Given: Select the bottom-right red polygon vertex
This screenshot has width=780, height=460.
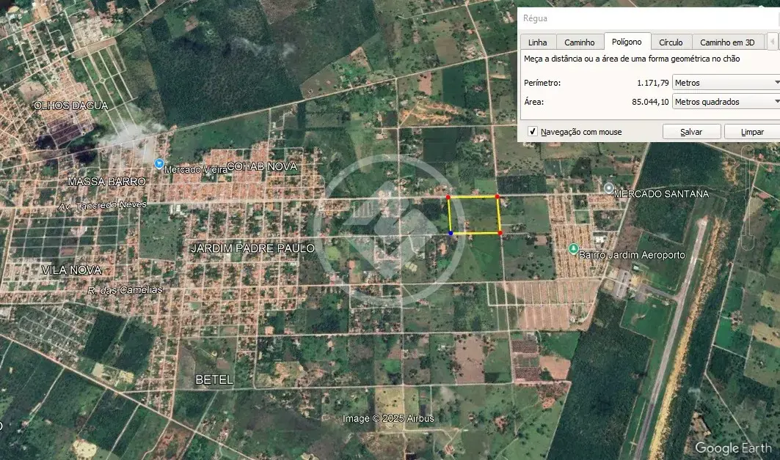Looking at the screenshot, I should coord(500,232).
